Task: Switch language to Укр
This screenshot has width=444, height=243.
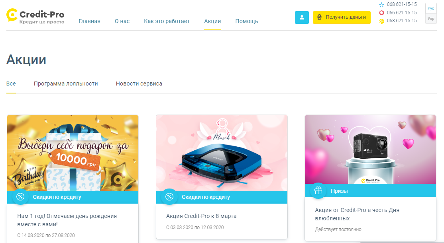Action: 431,19
